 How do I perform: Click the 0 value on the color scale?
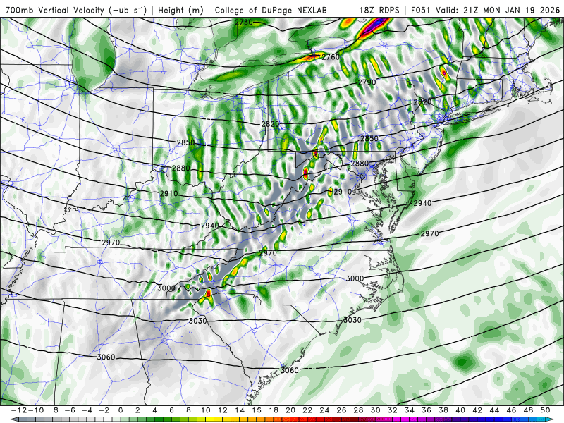pos(121,410)
